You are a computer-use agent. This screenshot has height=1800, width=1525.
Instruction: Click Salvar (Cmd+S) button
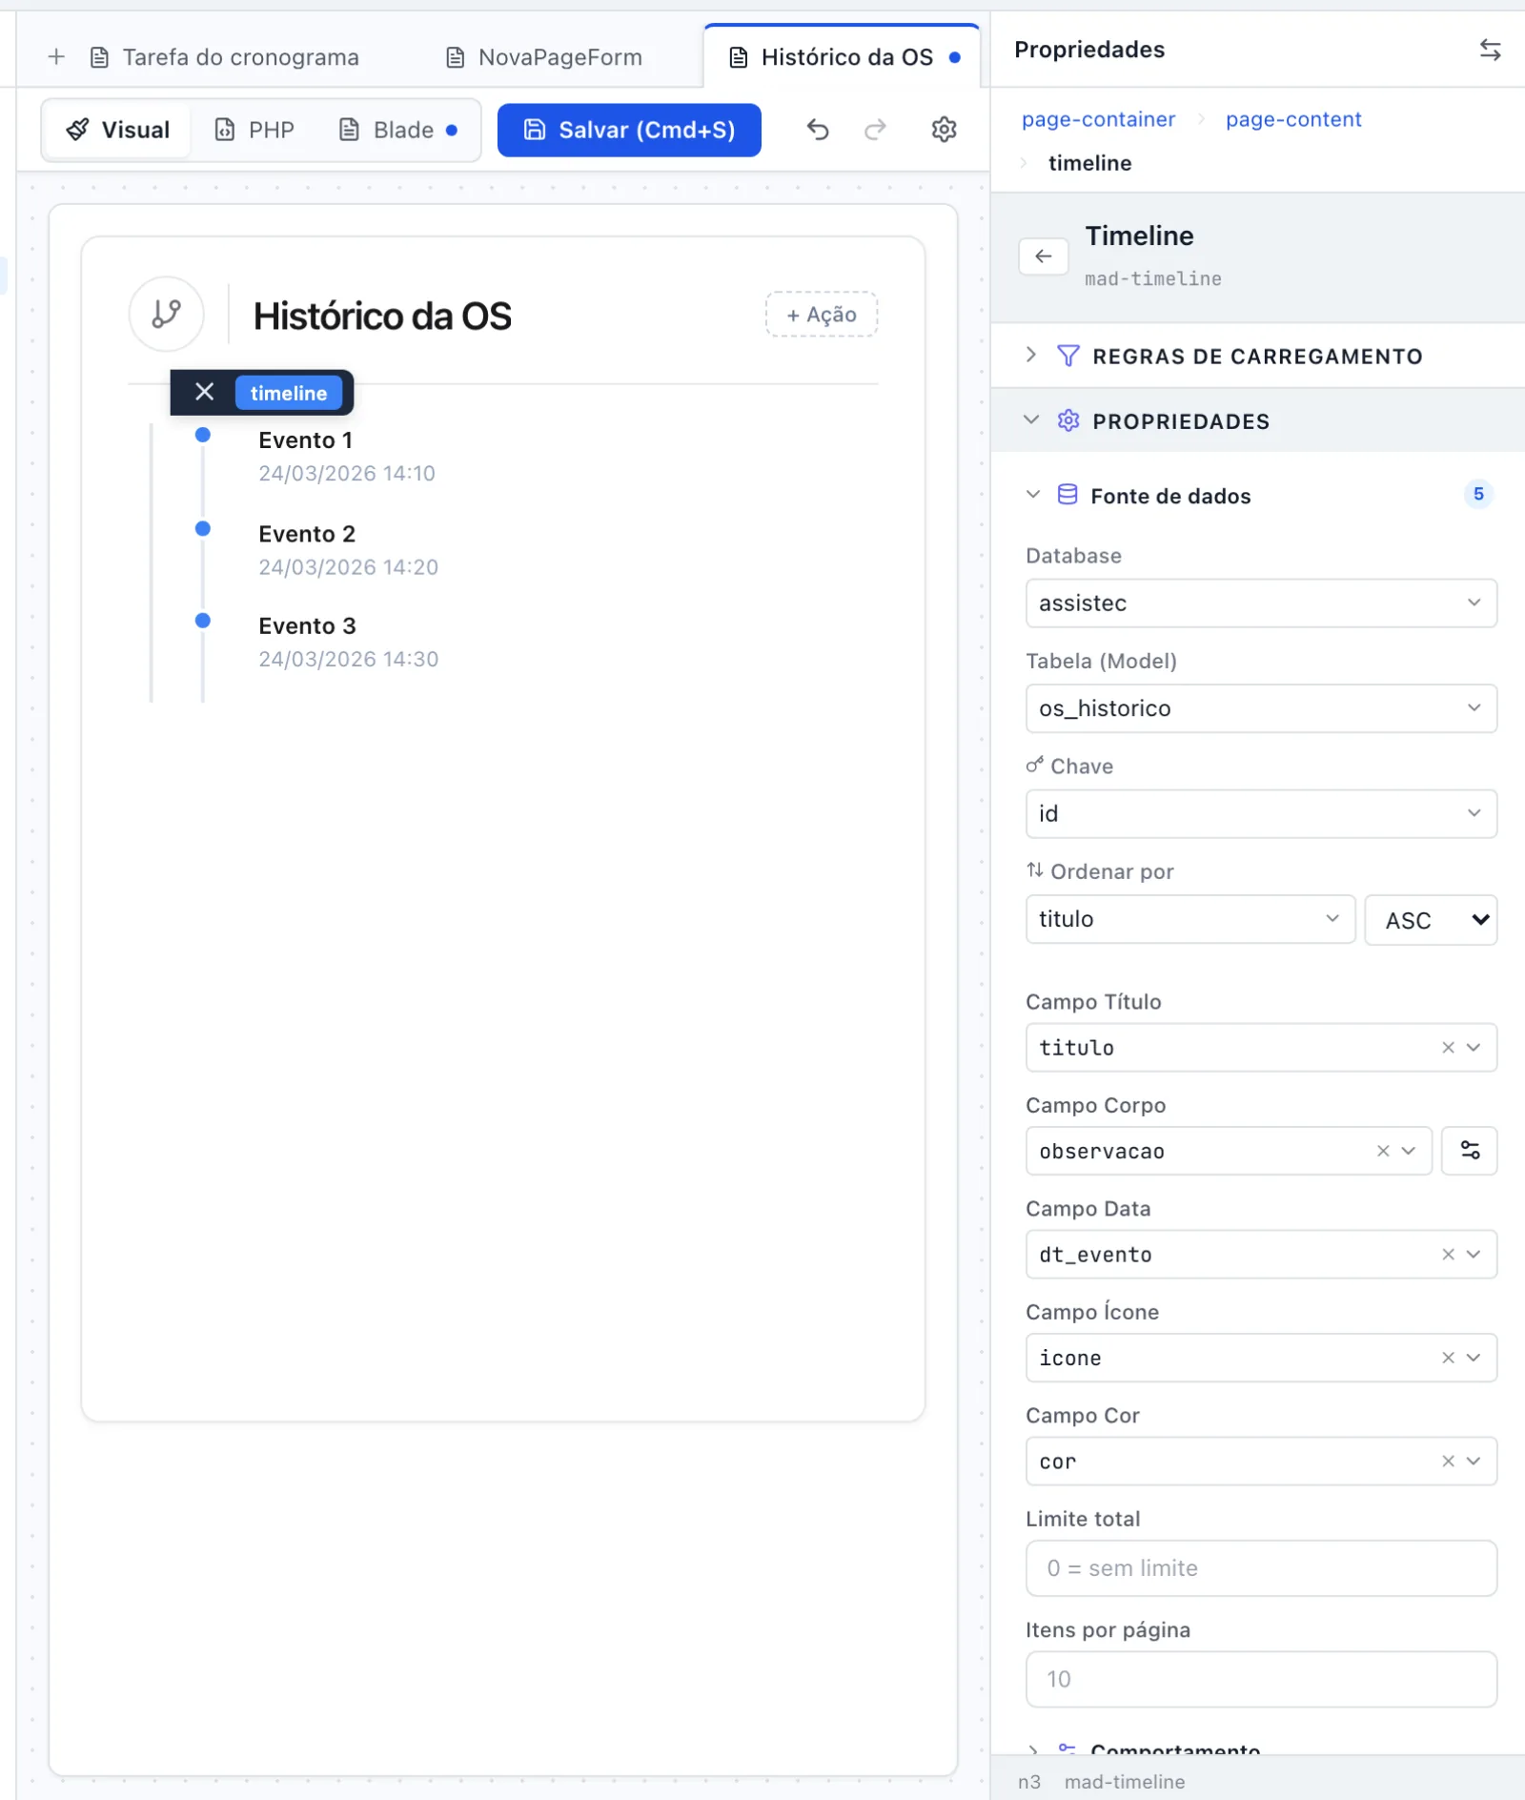(629, 130)
